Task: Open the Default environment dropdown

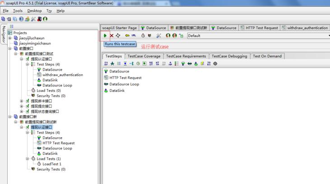Action: pos(257,36)
